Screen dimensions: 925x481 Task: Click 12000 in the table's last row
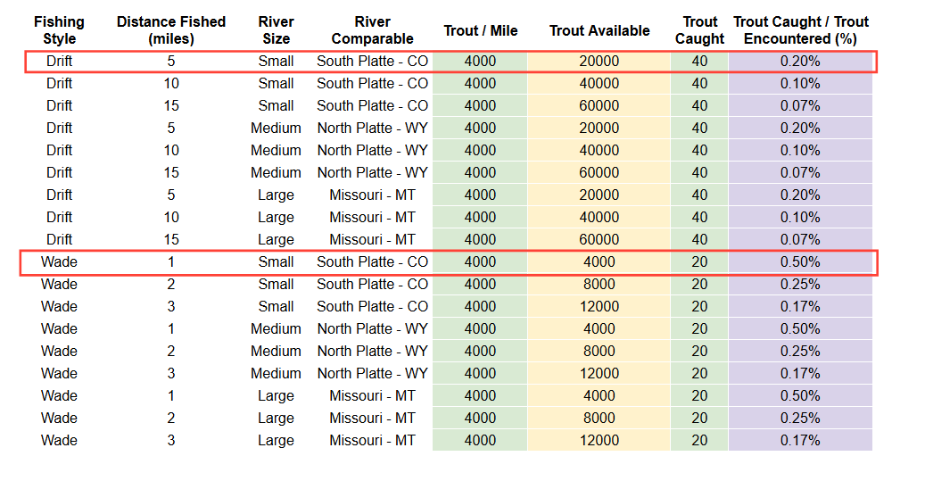[599, 441]
